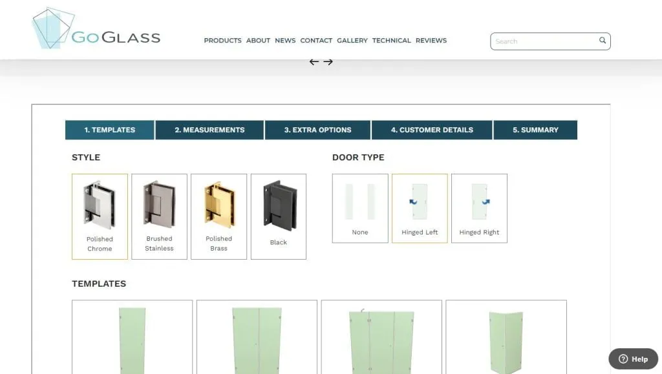Pick the single glass panel template
This screenshot has width=662, height=374.
(132, 337)
